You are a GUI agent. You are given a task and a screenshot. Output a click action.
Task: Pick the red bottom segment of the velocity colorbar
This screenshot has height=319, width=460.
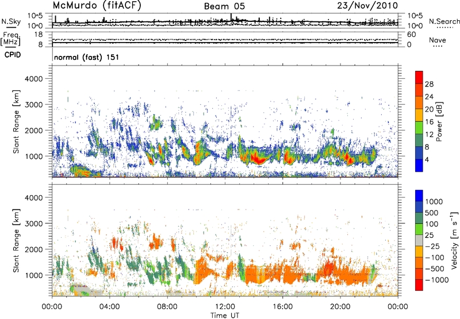419,285
